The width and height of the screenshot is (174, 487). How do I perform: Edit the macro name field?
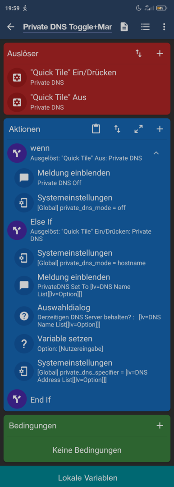pyautogui.click(x=67, y=27)
